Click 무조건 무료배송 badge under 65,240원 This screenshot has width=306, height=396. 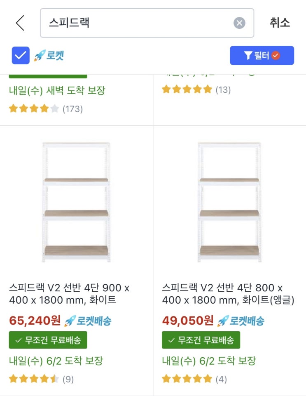(48, 340)
